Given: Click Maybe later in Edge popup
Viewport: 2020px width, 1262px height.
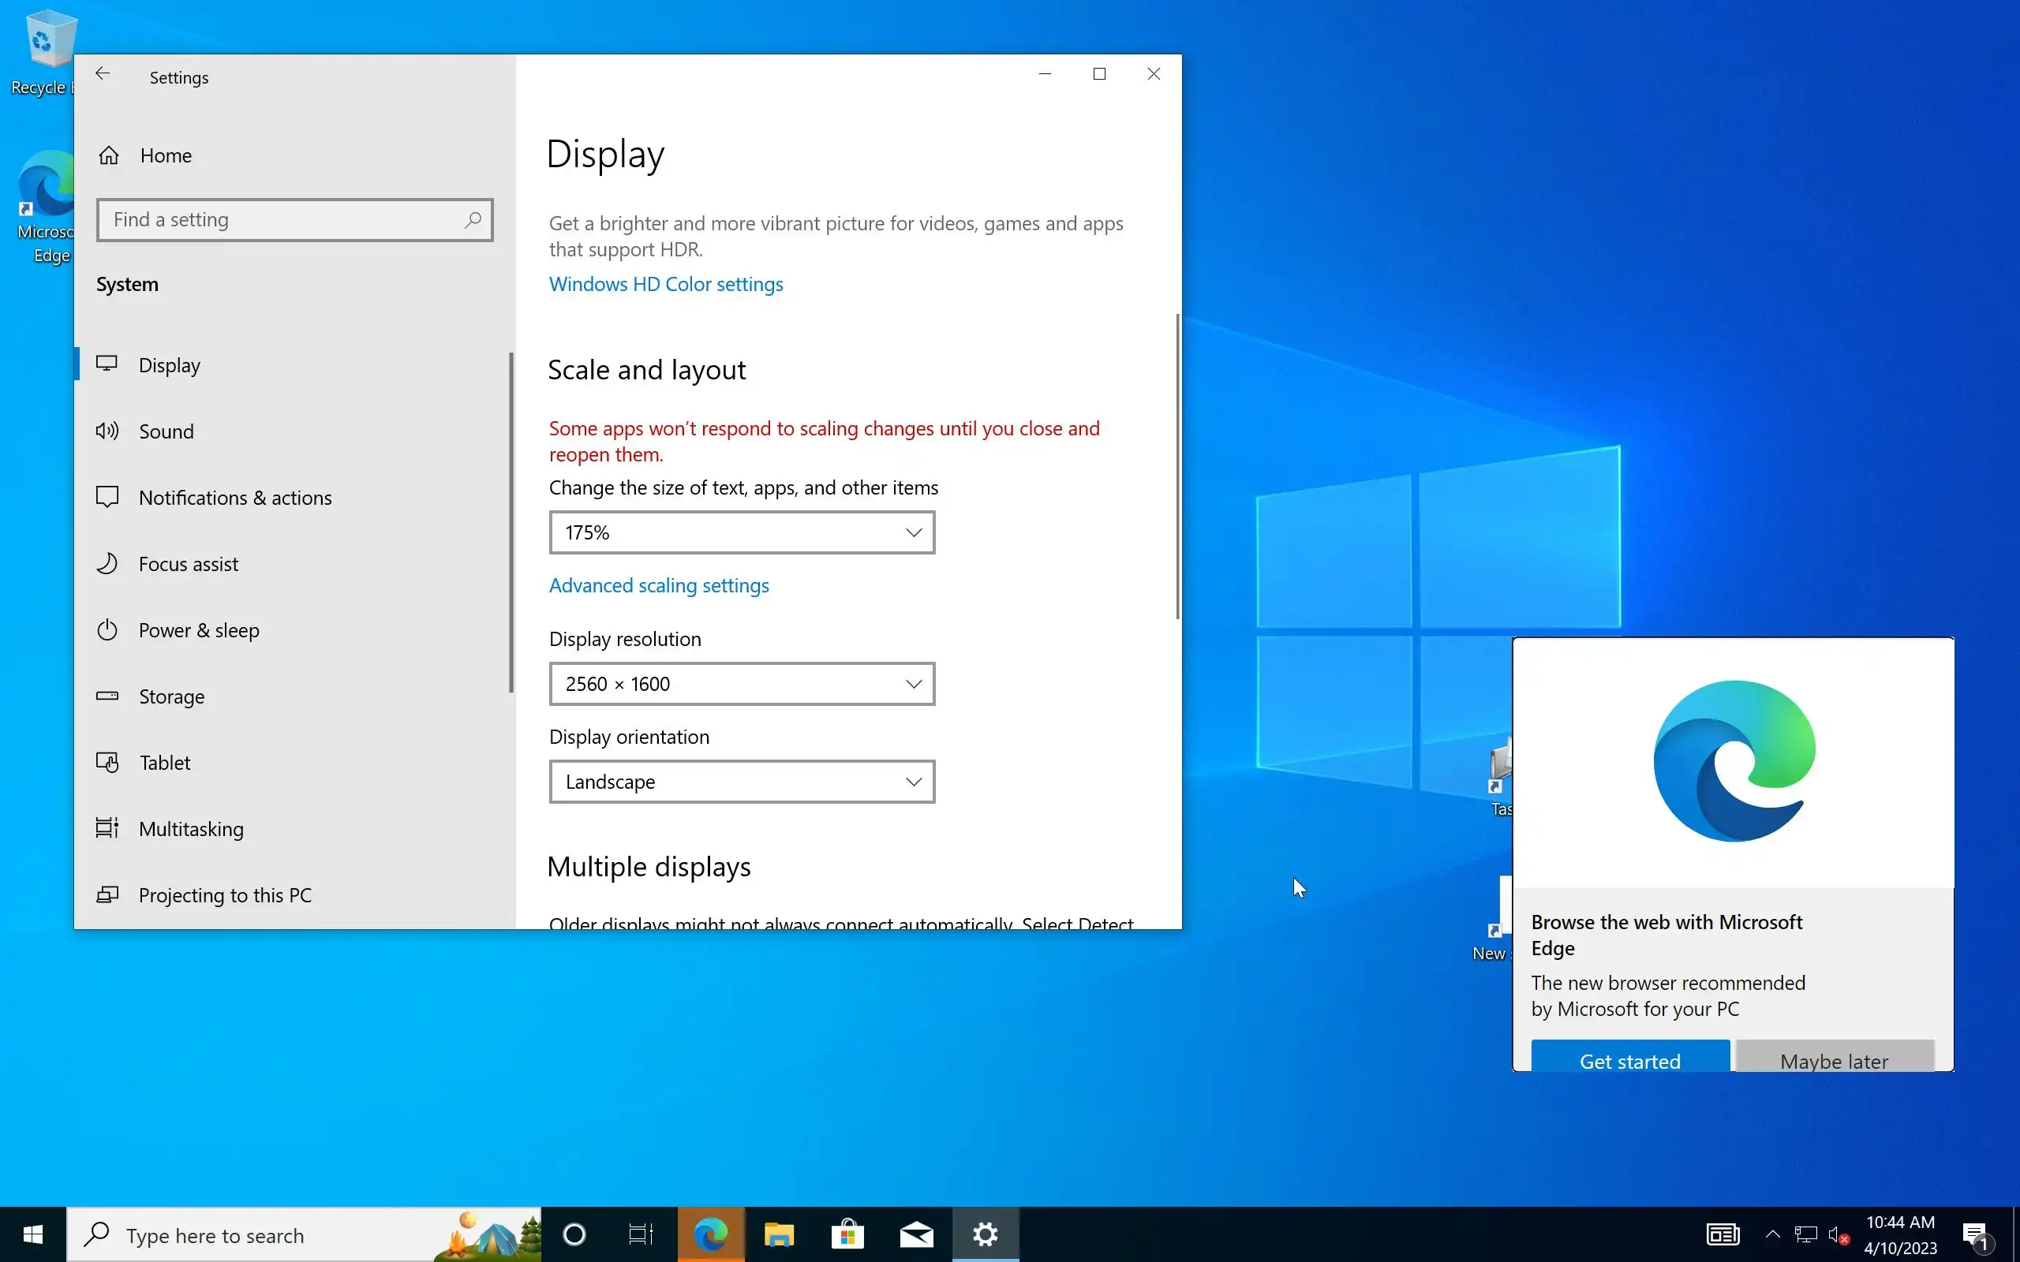Looking at the screenshot, I should pos(1834,1059).
